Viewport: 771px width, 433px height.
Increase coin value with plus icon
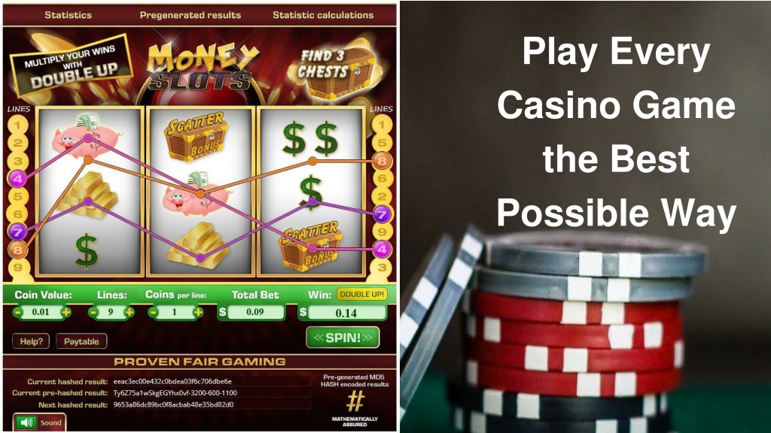[66, 312]
